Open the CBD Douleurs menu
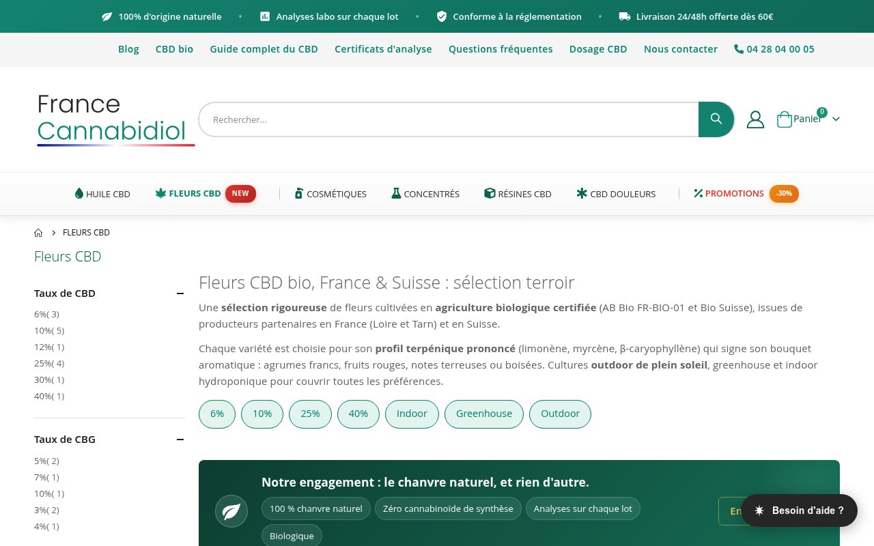Screen dimensions: 874x546 (x=616, y=194)
